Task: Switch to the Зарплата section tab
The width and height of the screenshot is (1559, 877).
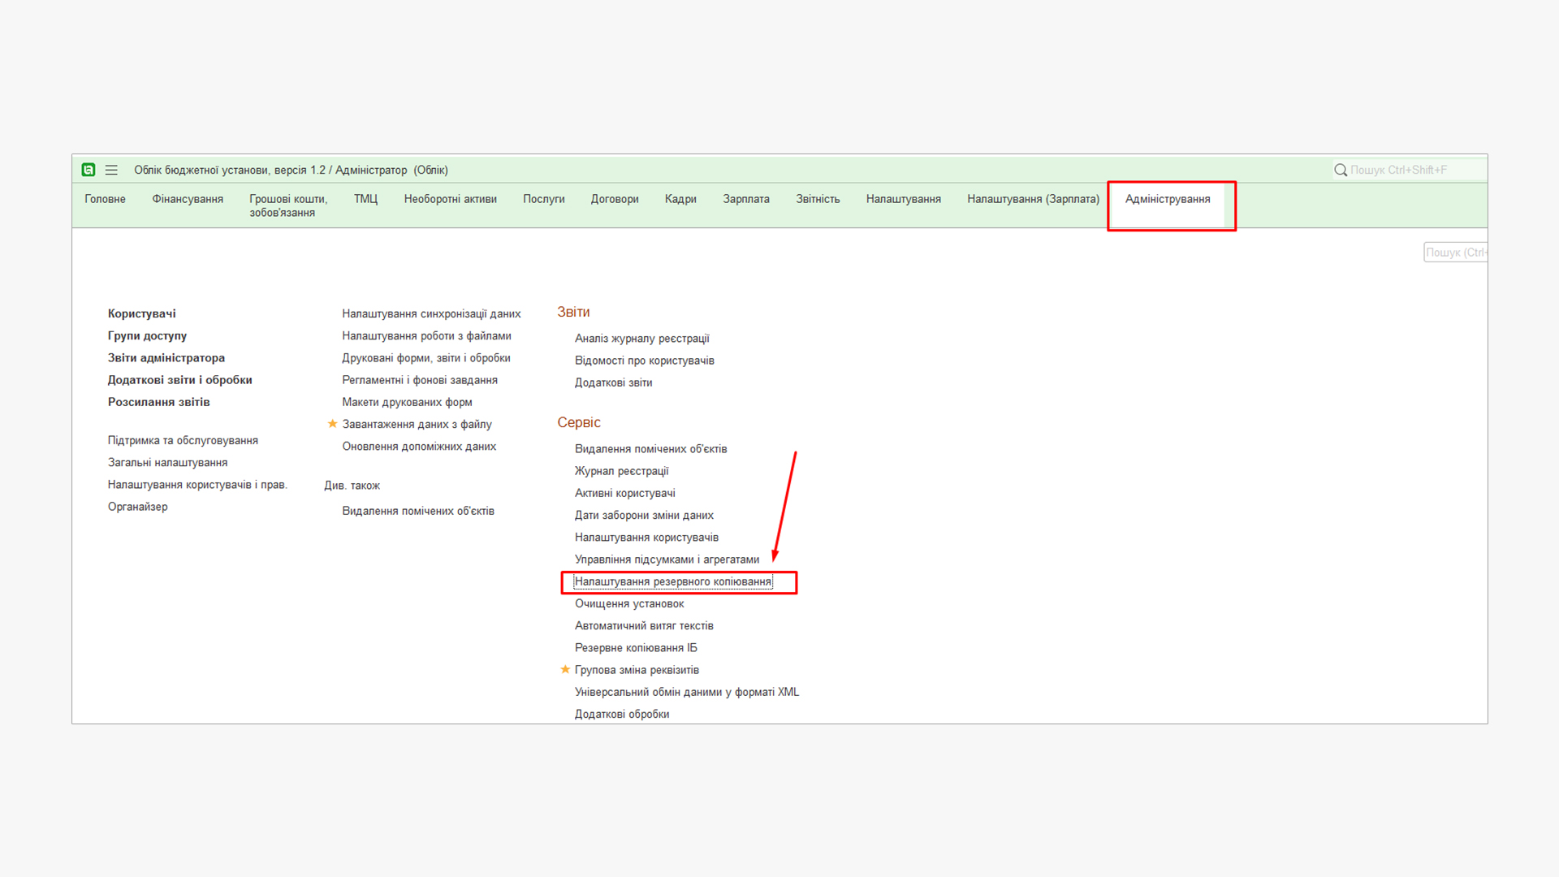Action: (745, 199)
